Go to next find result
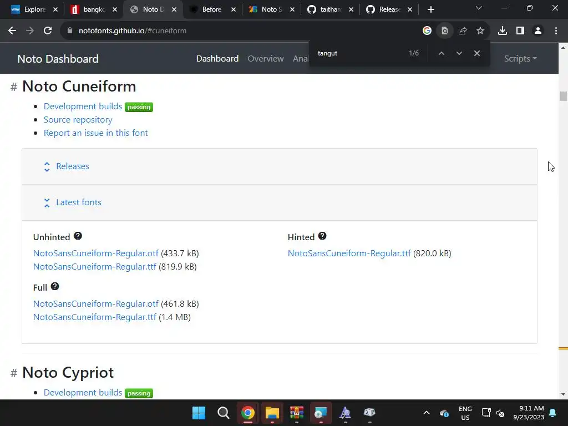 (x=459, y=53)
